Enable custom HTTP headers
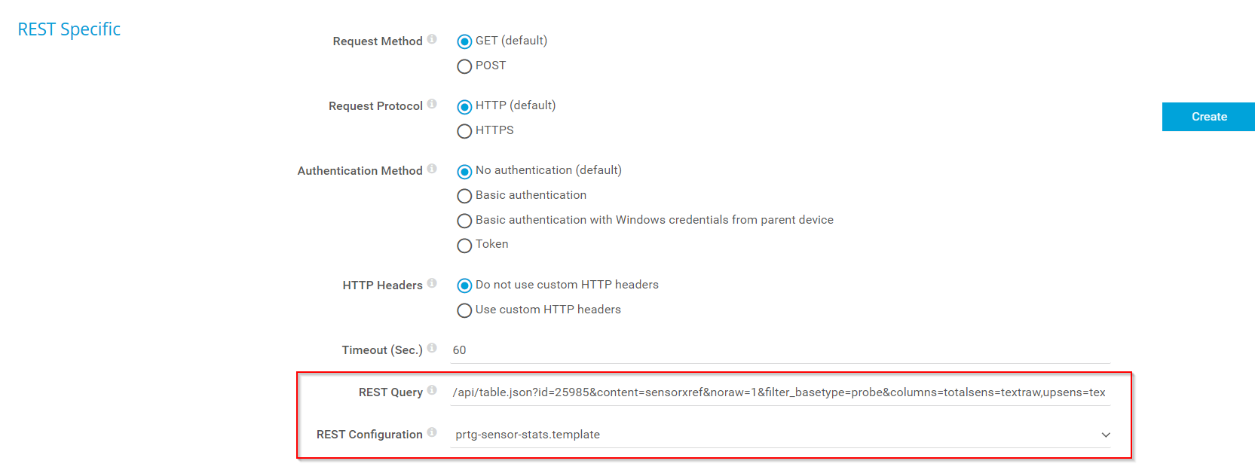The width and height of the screenshot is (1255, 467). pos(464,310)
